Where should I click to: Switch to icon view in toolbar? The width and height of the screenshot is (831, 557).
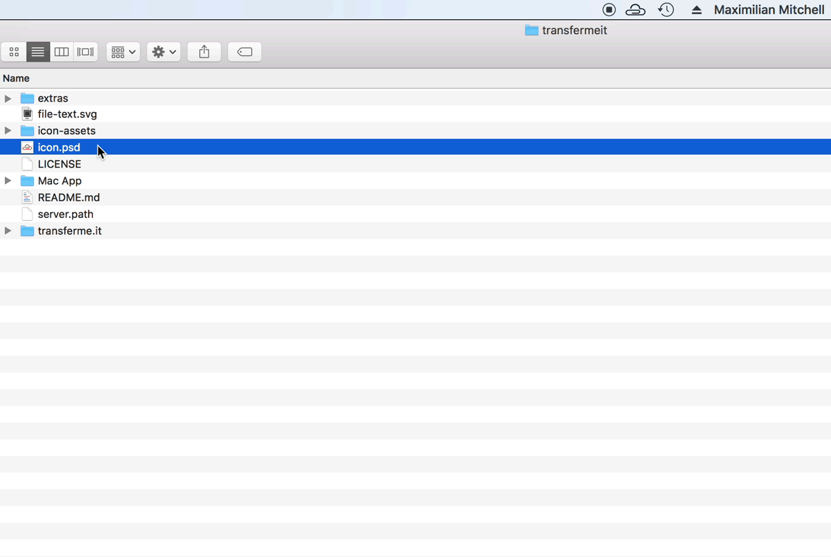coord(14,52)
